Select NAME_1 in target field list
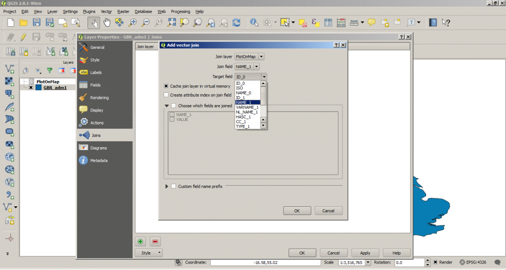506x270 pixels. 248,103
